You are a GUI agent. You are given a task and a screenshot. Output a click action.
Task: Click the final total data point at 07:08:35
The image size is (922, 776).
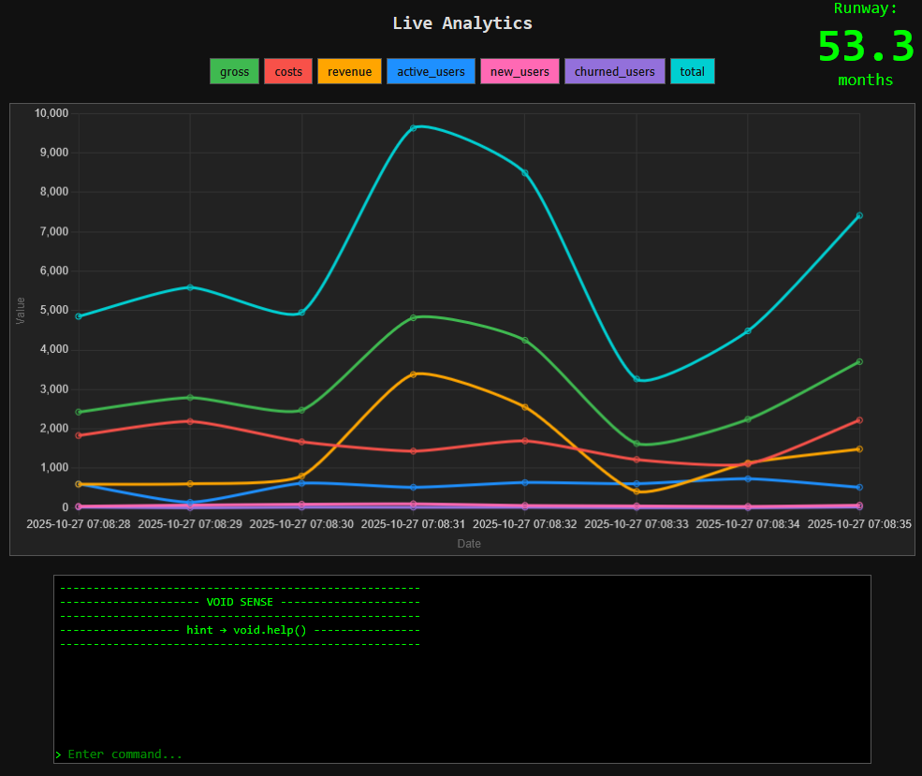coord(858,216)
